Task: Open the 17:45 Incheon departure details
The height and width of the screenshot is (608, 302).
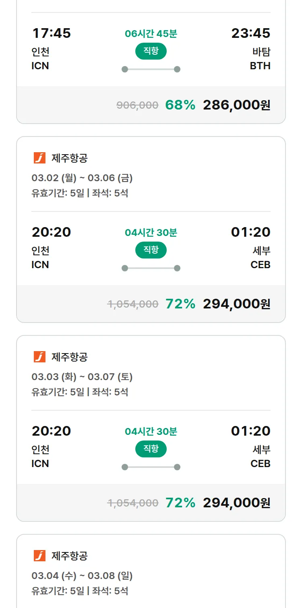Action: tap(51, 33)
